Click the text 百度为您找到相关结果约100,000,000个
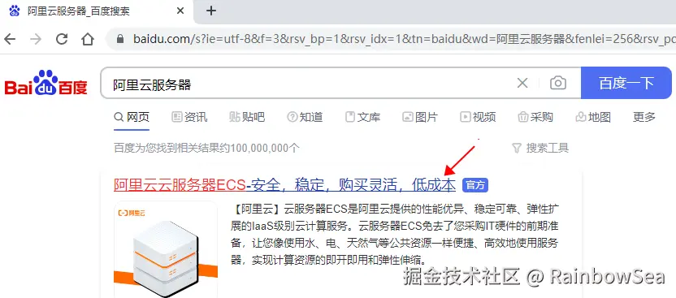The image size is (676, 298). [x=206, y=149]
